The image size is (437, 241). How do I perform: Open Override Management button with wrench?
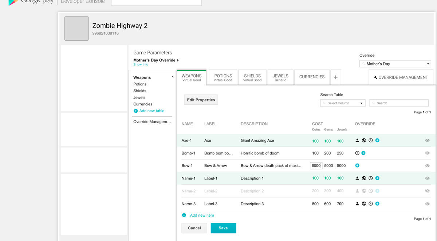(401, 77)
